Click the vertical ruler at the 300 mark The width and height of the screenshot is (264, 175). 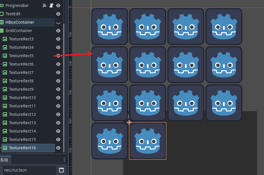(x=70, y=92)
